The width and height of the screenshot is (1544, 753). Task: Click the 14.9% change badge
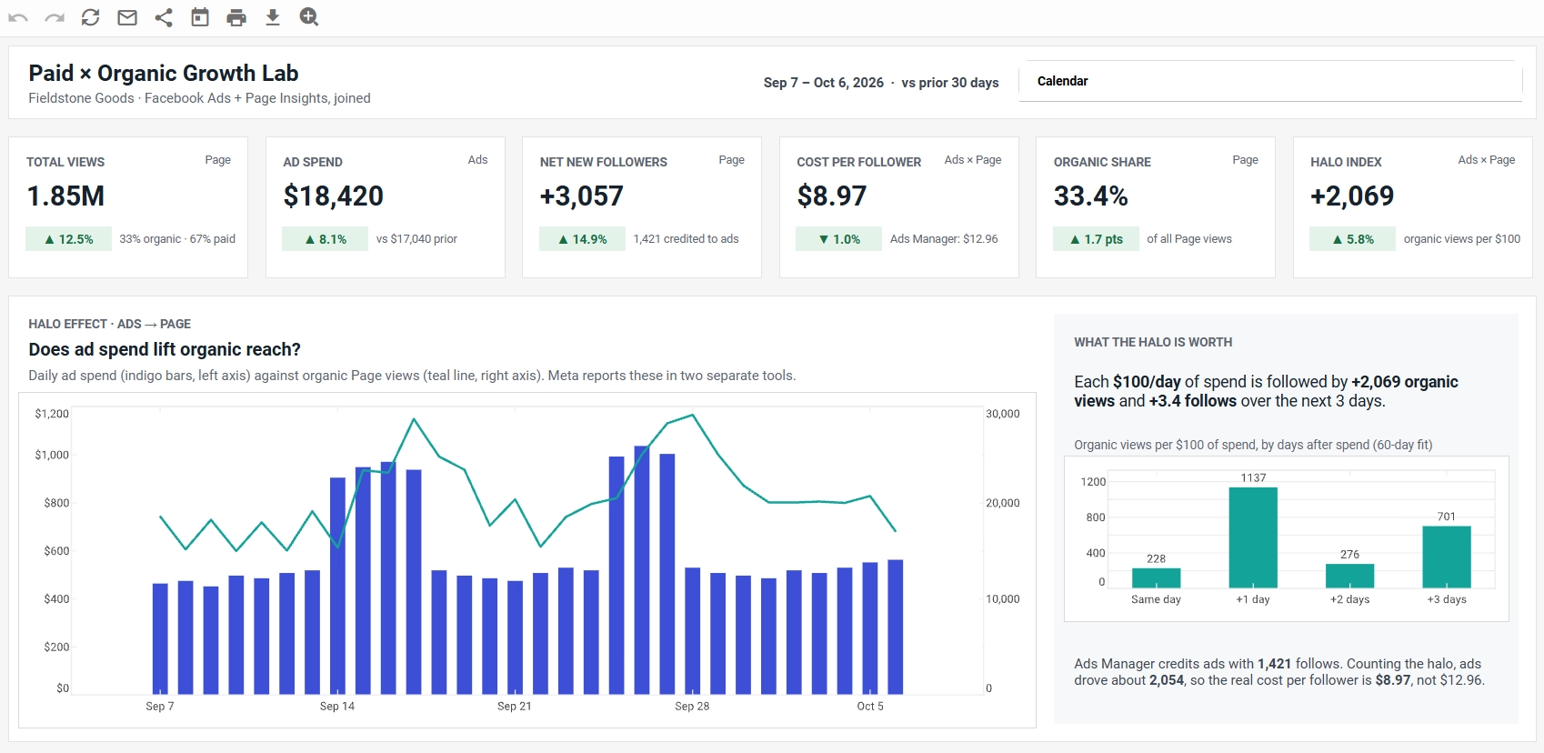click(582, 239)
